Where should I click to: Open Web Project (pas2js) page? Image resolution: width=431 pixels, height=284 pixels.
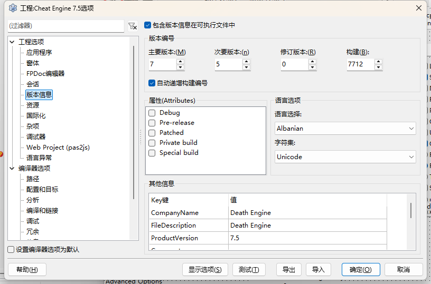pos(58,148)
